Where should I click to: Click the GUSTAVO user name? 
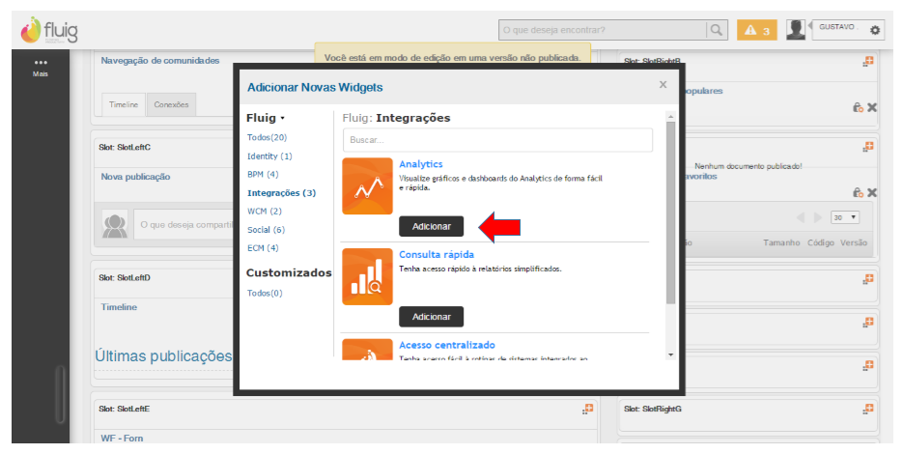click(x=838, y=27)
